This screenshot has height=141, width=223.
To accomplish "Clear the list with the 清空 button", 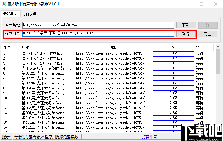I will (208, 34).
